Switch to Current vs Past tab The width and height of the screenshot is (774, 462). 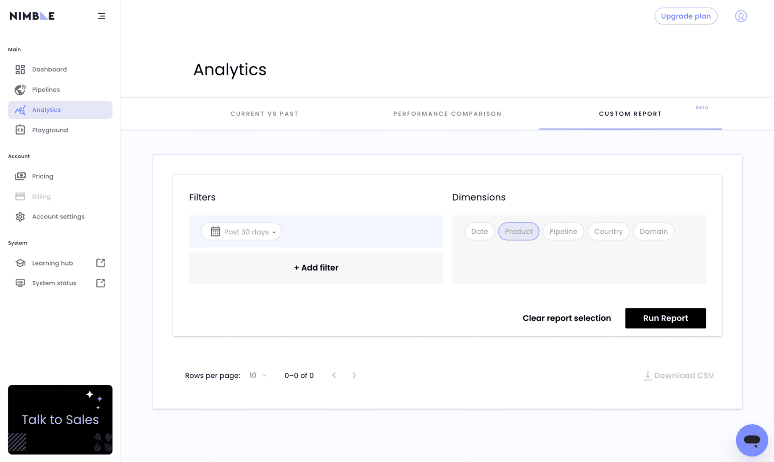tap(265, 114)
